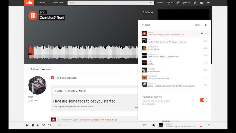The width and height of the screenshot is (236, 133).
Task: Seek on the bottom progress bar
Action: pos(102,125)
